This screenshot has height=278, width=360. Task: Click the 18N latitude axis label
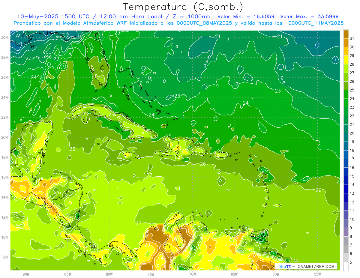tap(4, 157)
